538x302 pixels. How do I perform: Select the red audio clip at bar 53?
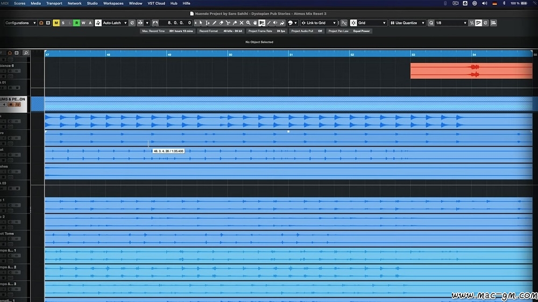pos(471,71)
